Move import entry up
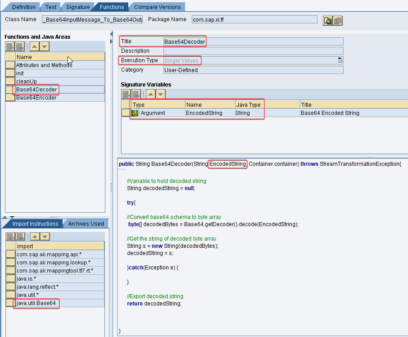408x337 pixels. 35,237
